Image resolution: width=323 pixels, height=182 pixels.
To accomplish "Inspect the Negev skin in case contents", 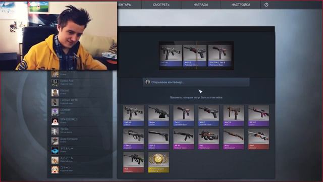I will click(x=158, y=116).
